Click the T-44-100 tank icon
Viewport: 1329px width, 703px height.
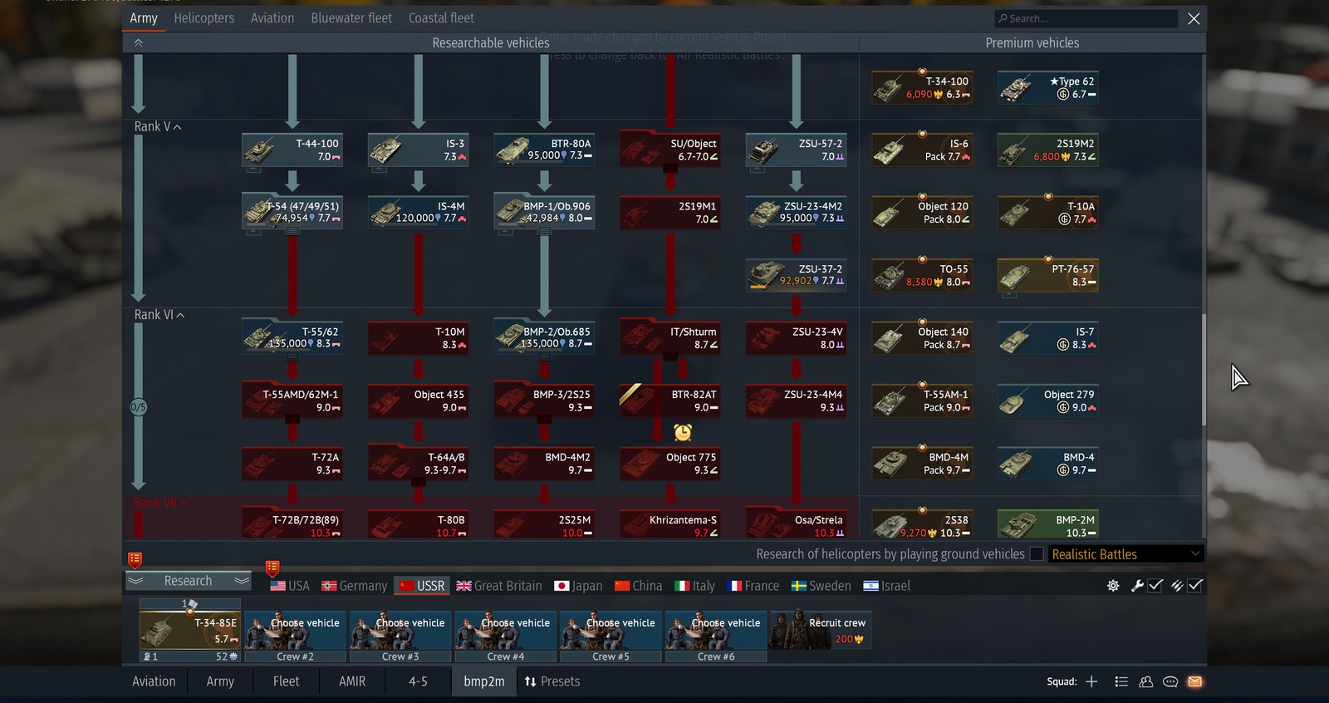pyautogui.click(x=261, y=150)
